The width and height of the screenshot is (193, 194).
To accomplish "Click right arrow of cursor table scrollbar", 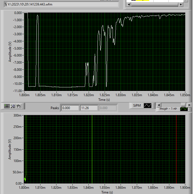I will click(181, 5).
